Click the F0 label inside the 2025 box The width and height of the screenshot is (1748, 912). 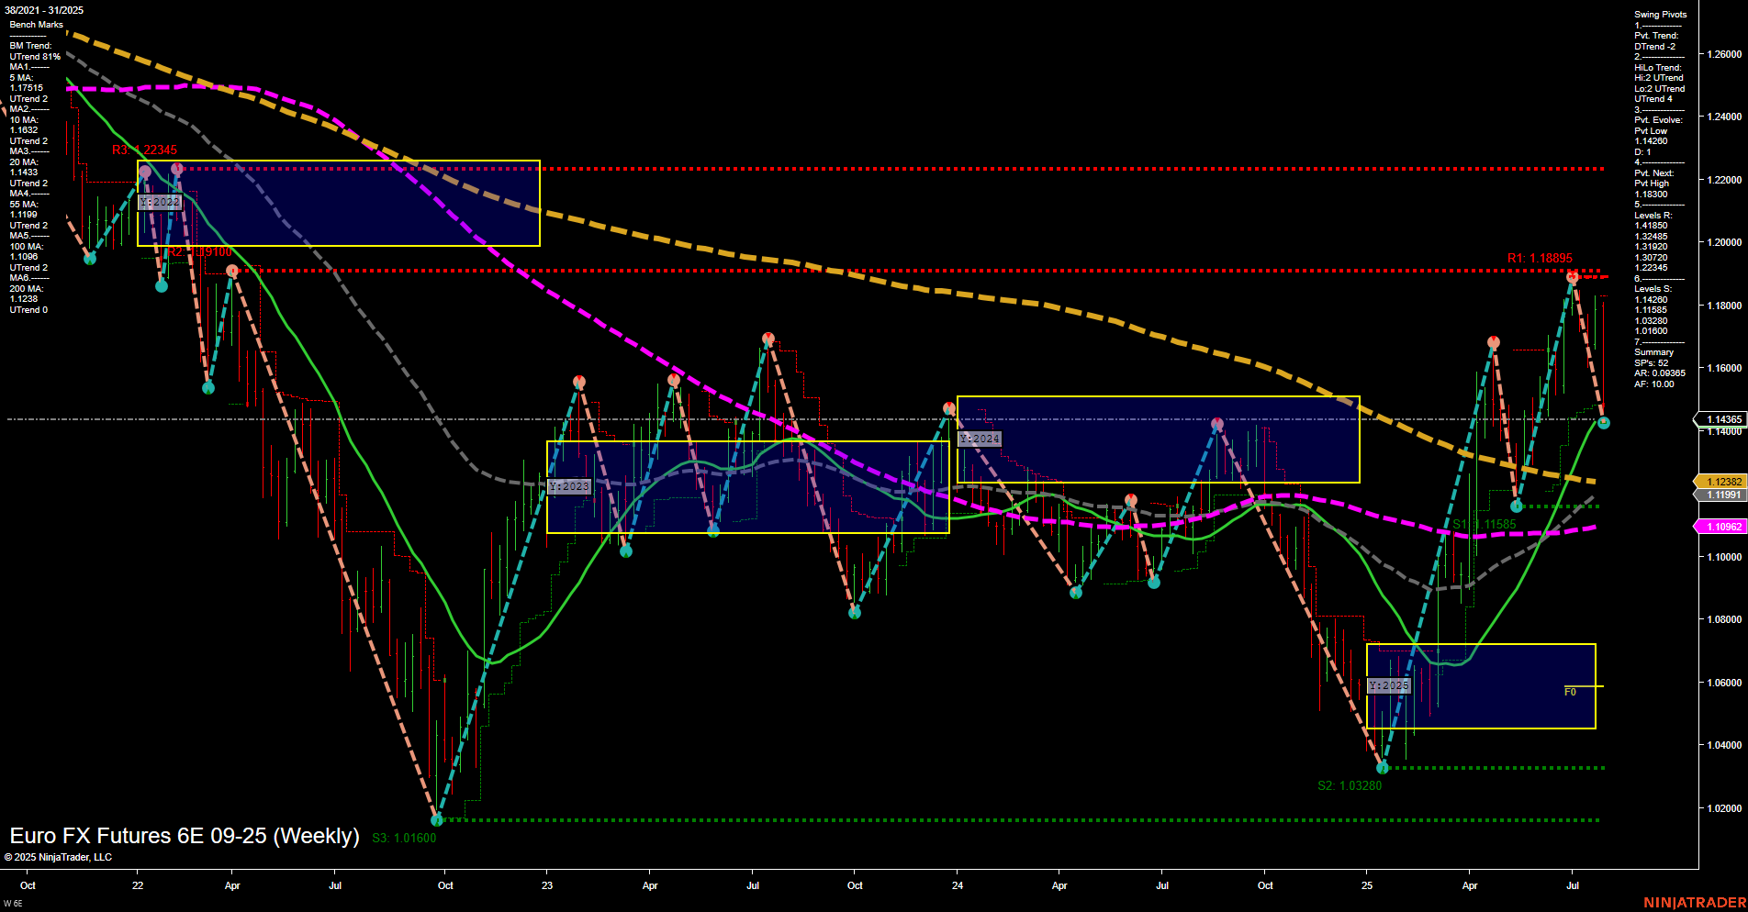click(x=1570, y=692)
